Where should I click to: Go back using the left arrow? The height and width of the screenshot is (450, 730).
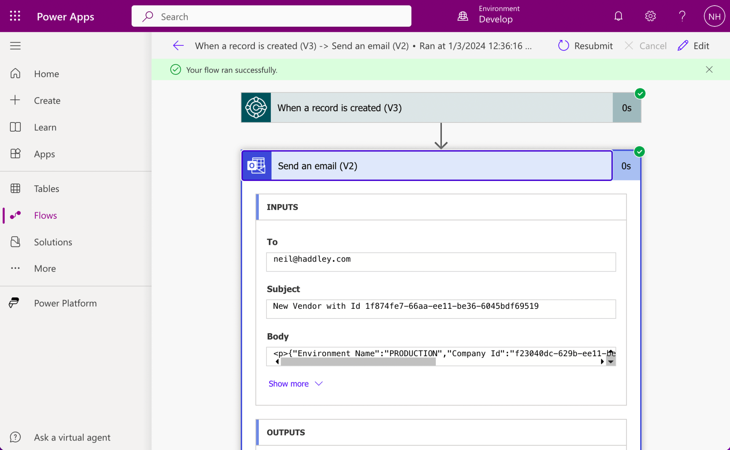(178, 46)
